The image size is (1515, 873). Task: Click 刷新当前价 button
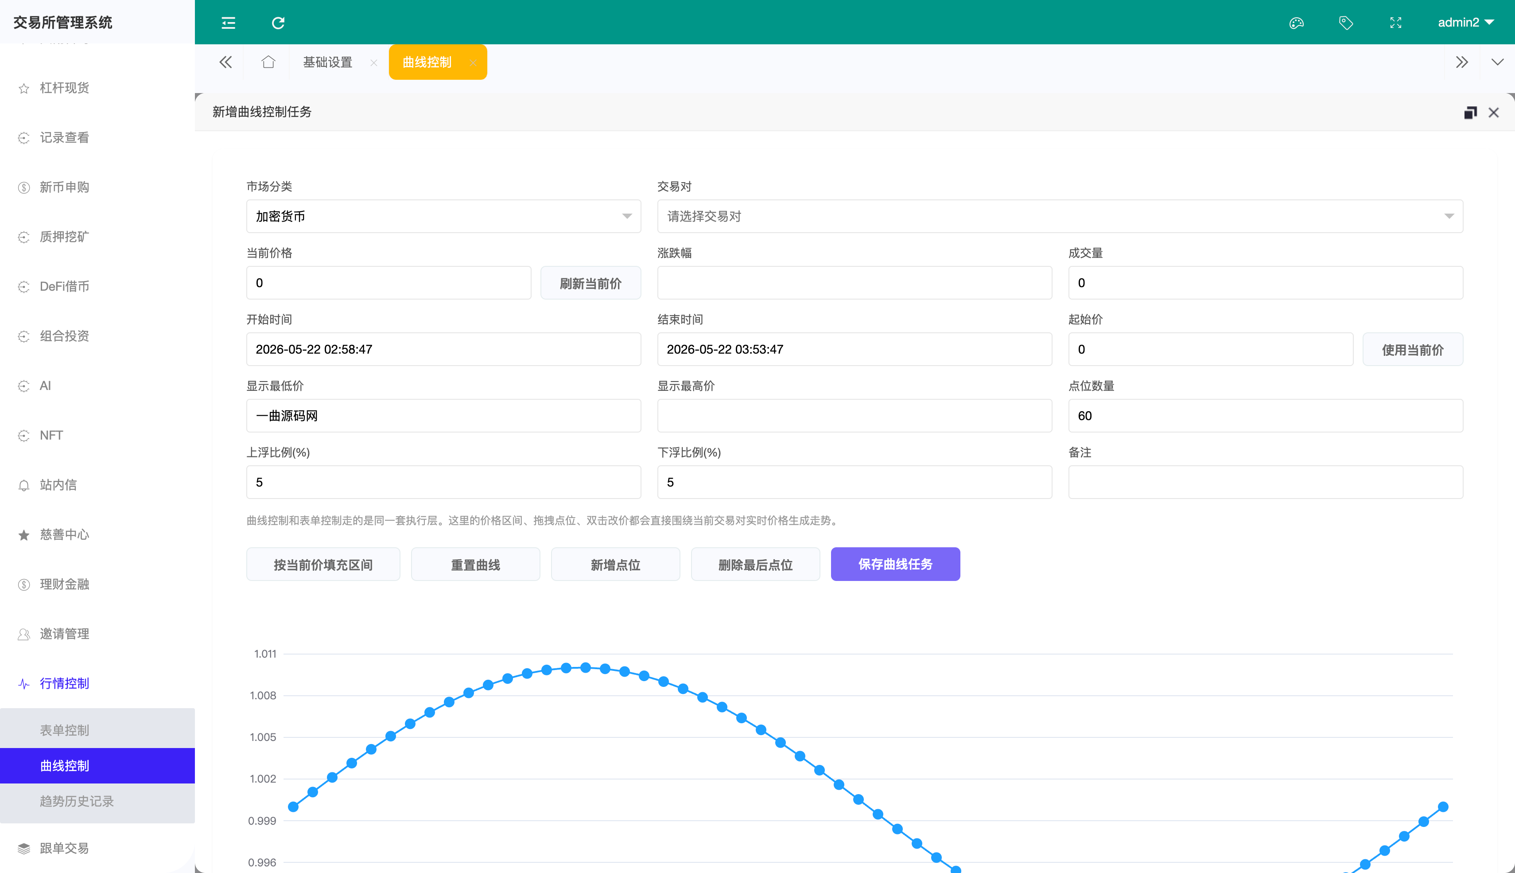[590, 282]
